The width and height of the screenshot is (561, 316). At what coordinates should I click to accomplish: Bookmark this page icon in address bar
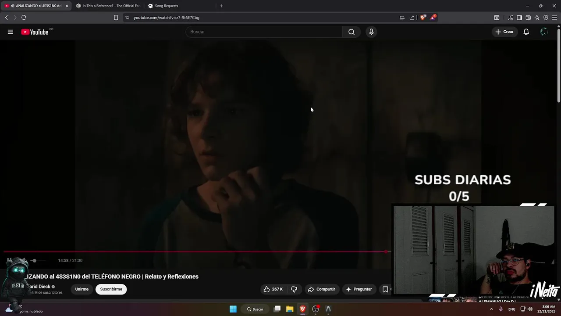tap(116, 18)
